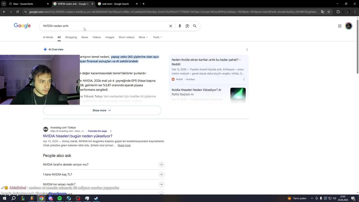The width and height of the screenshot is (359, 202).
Task: Close the Klaxr - Sound Alerts tab
Action: click(x=48, y=4)
